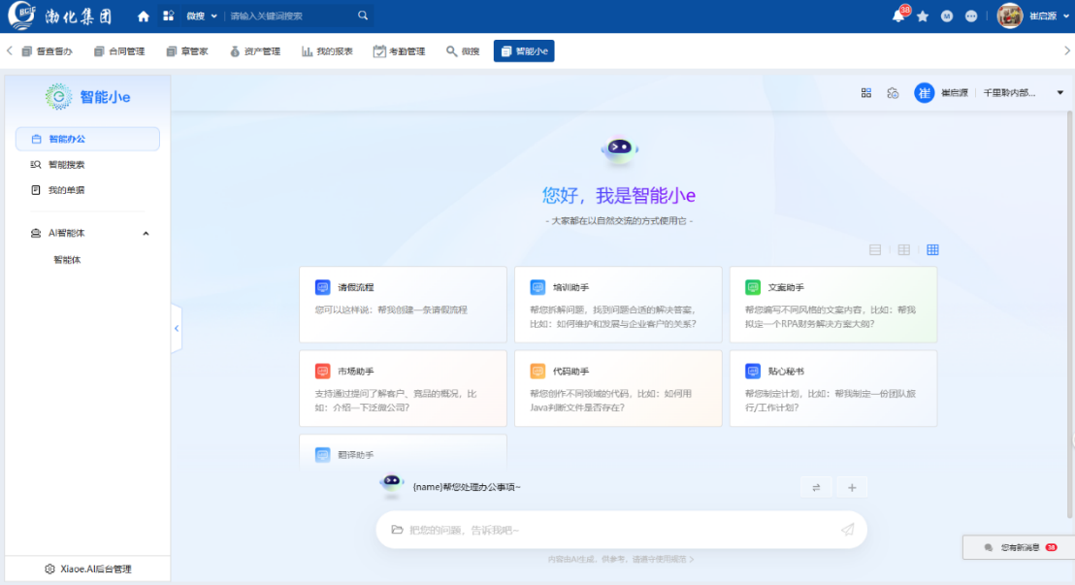Open the more options ellipsis in header
This screenshot has width=1075, height=585.
point(971,16)
